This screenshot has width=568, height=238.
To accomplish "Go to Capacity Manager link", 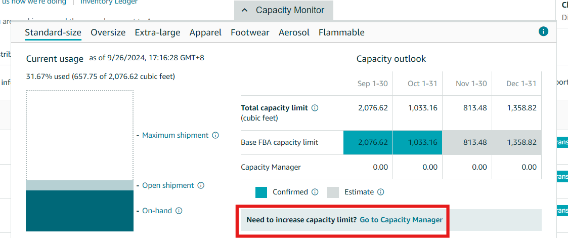I will click(401, 220).
